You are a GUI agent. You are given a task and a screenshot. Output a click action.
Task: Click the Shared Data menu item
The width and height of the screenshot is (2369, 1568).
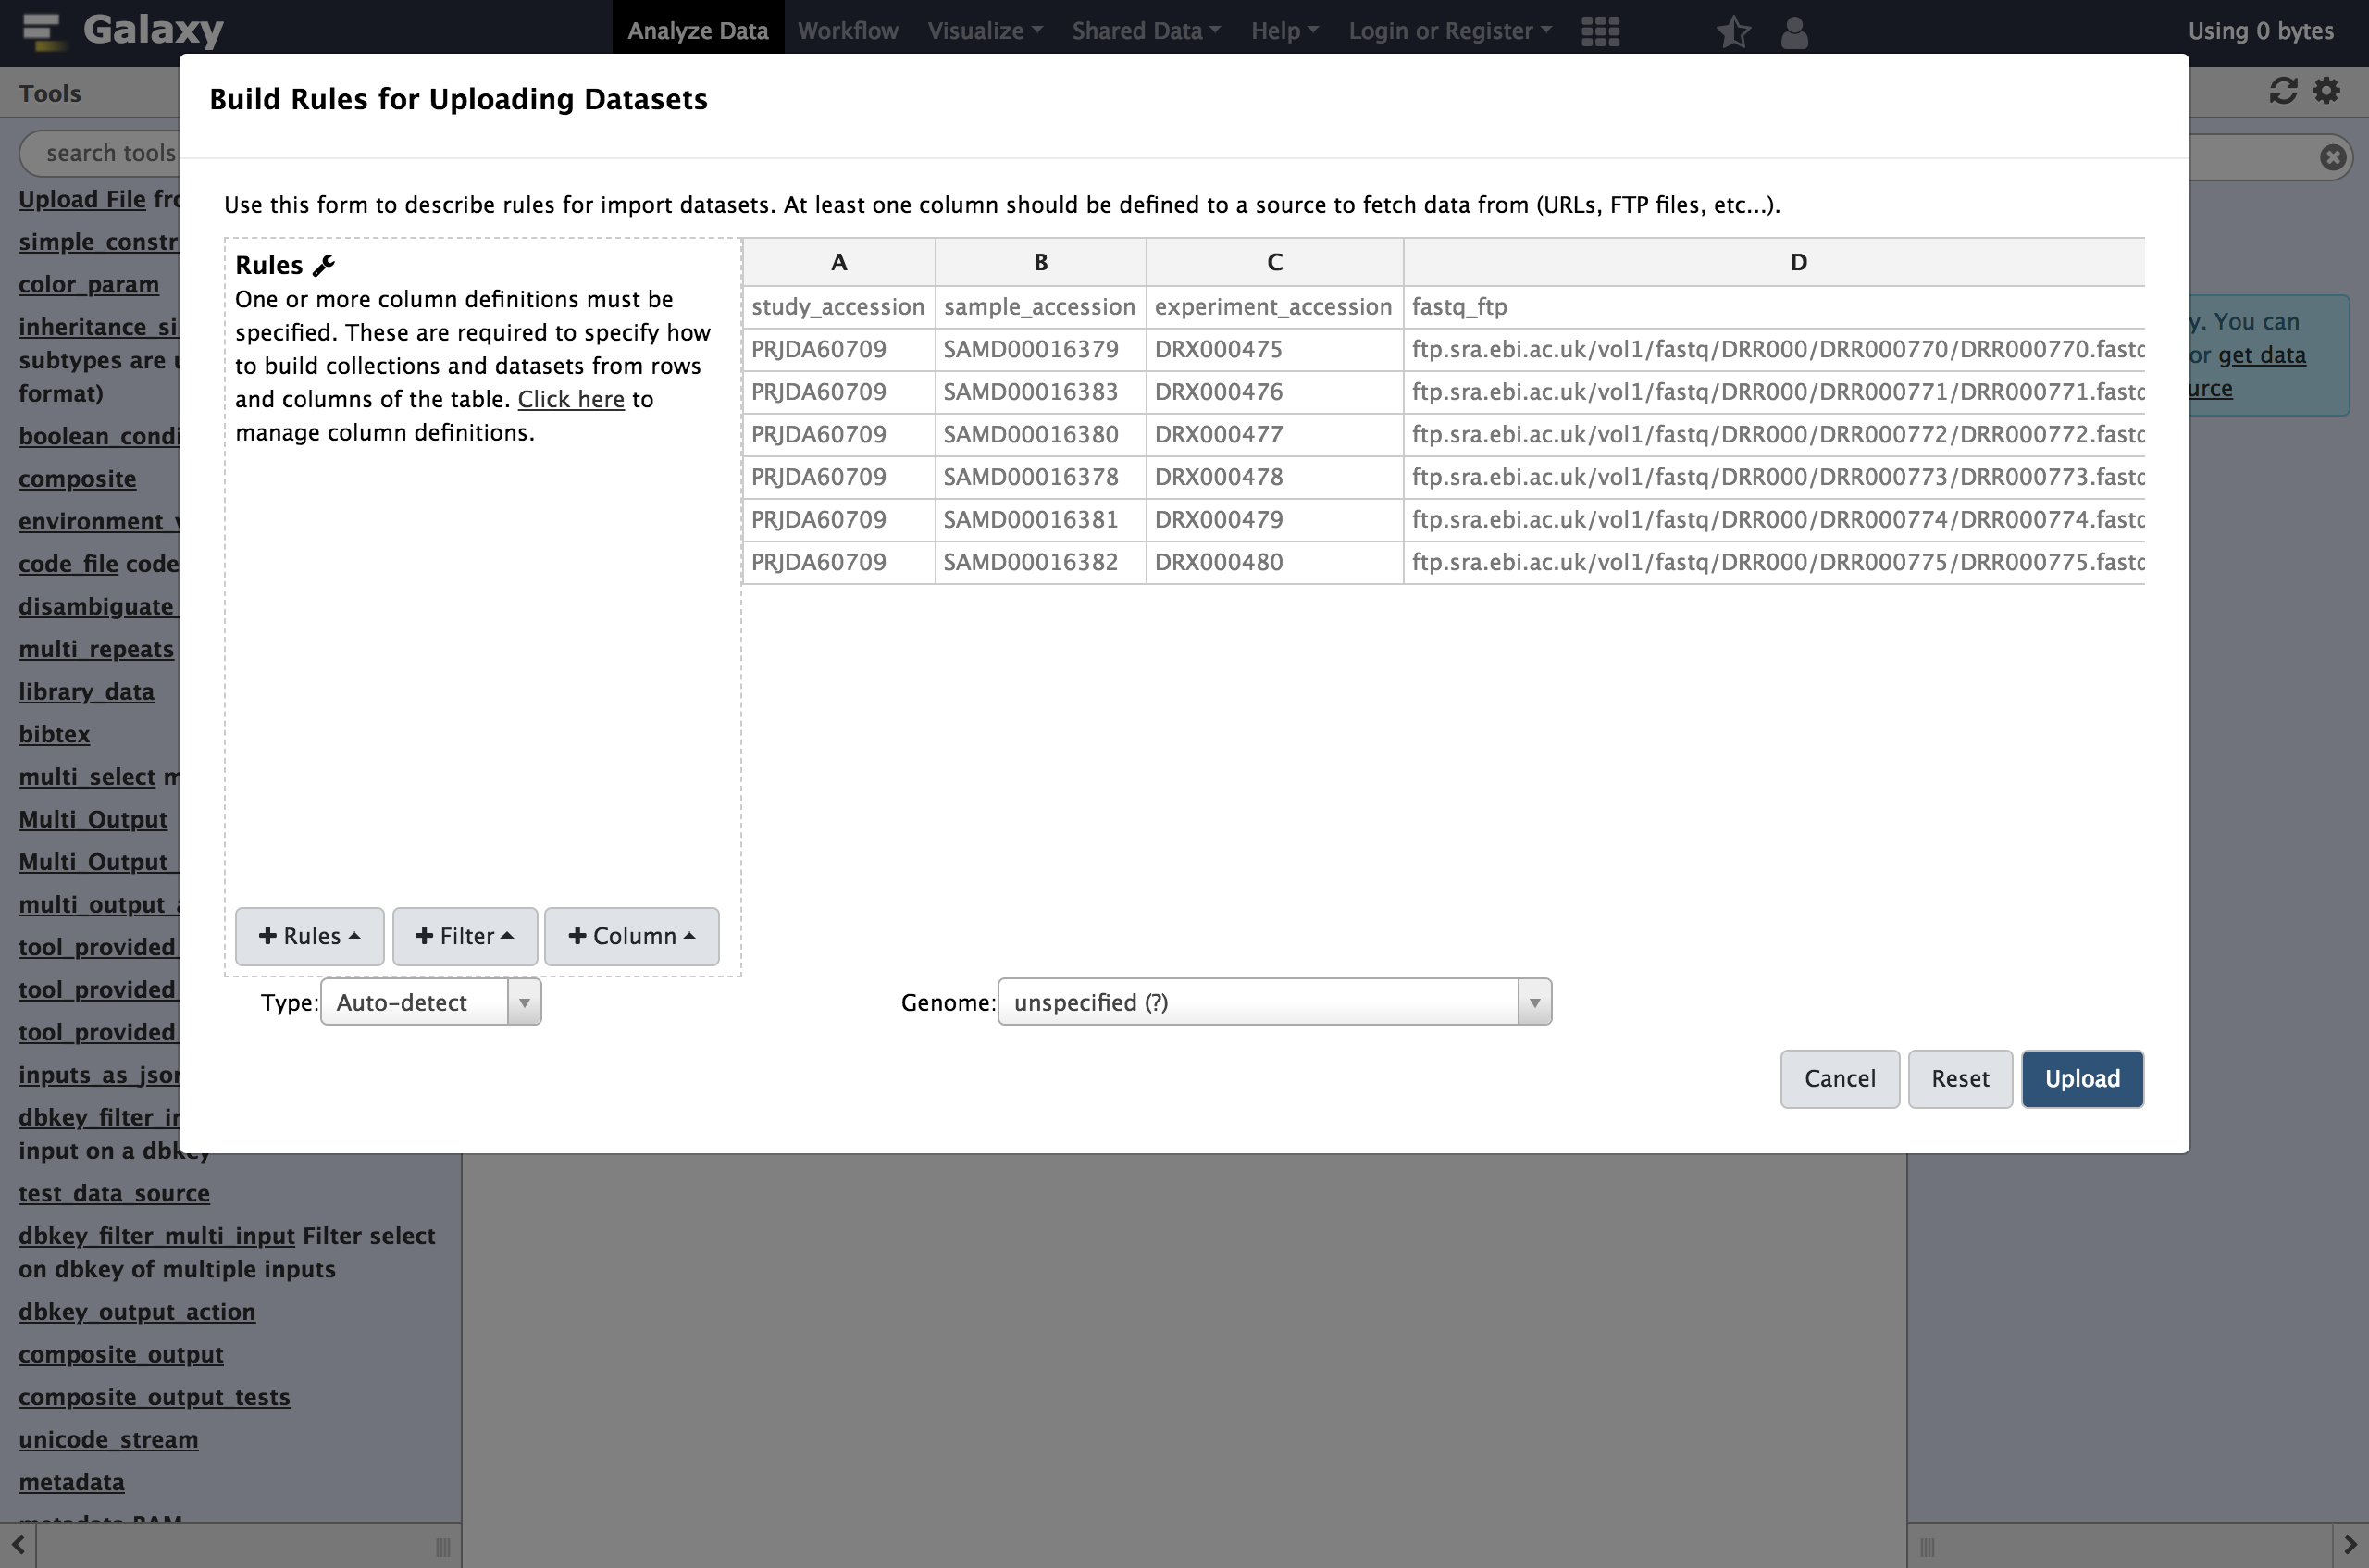1145,26
